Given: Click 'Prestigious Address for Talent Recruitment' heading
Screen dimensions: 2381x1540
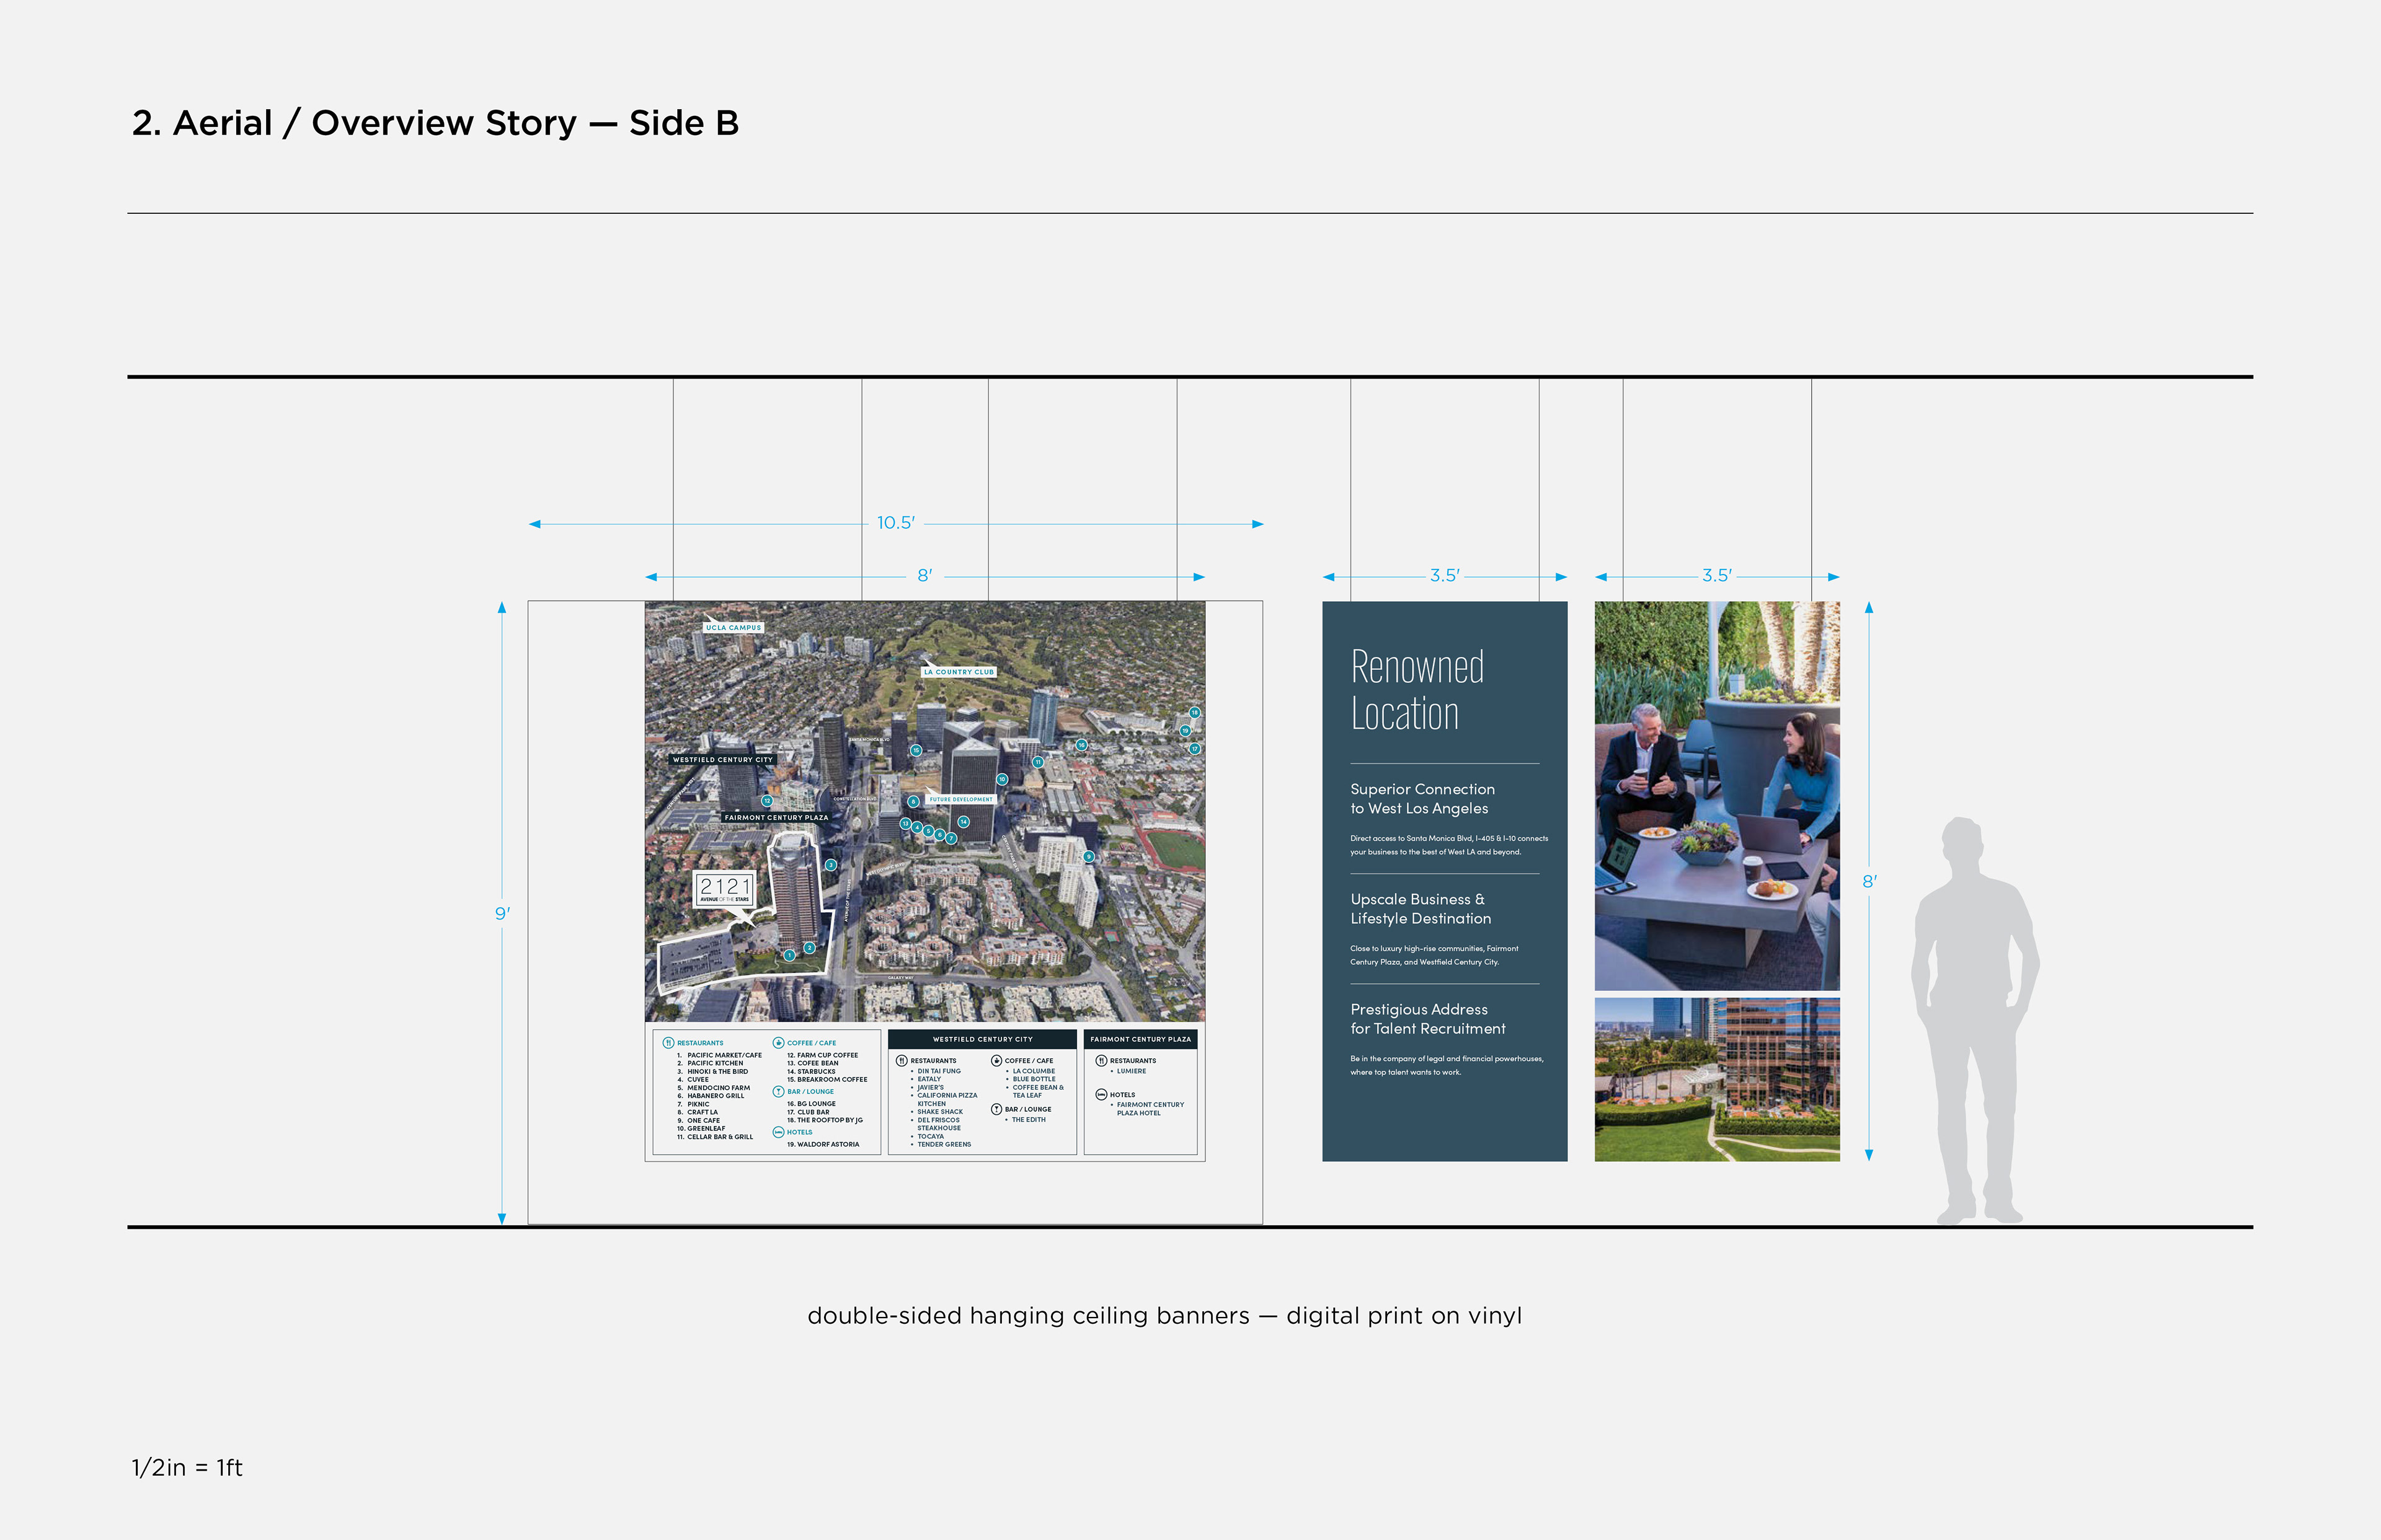Looking at the screenshot, I should (x=1427, y=1019).
